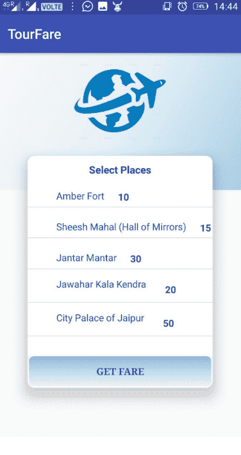Image resolution: width=241 pixels, height=455 pixels.
Task: Tap the cat-face notification icon
Action: click(117, 6)
